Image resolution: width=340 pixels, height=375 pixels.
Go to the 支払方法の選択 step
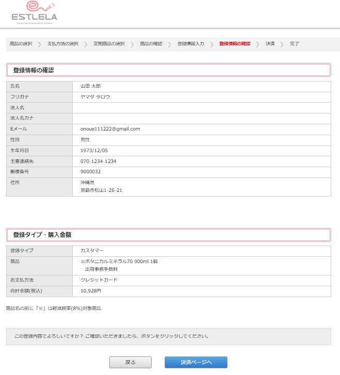pyautogui.click(x=63, y=44)
